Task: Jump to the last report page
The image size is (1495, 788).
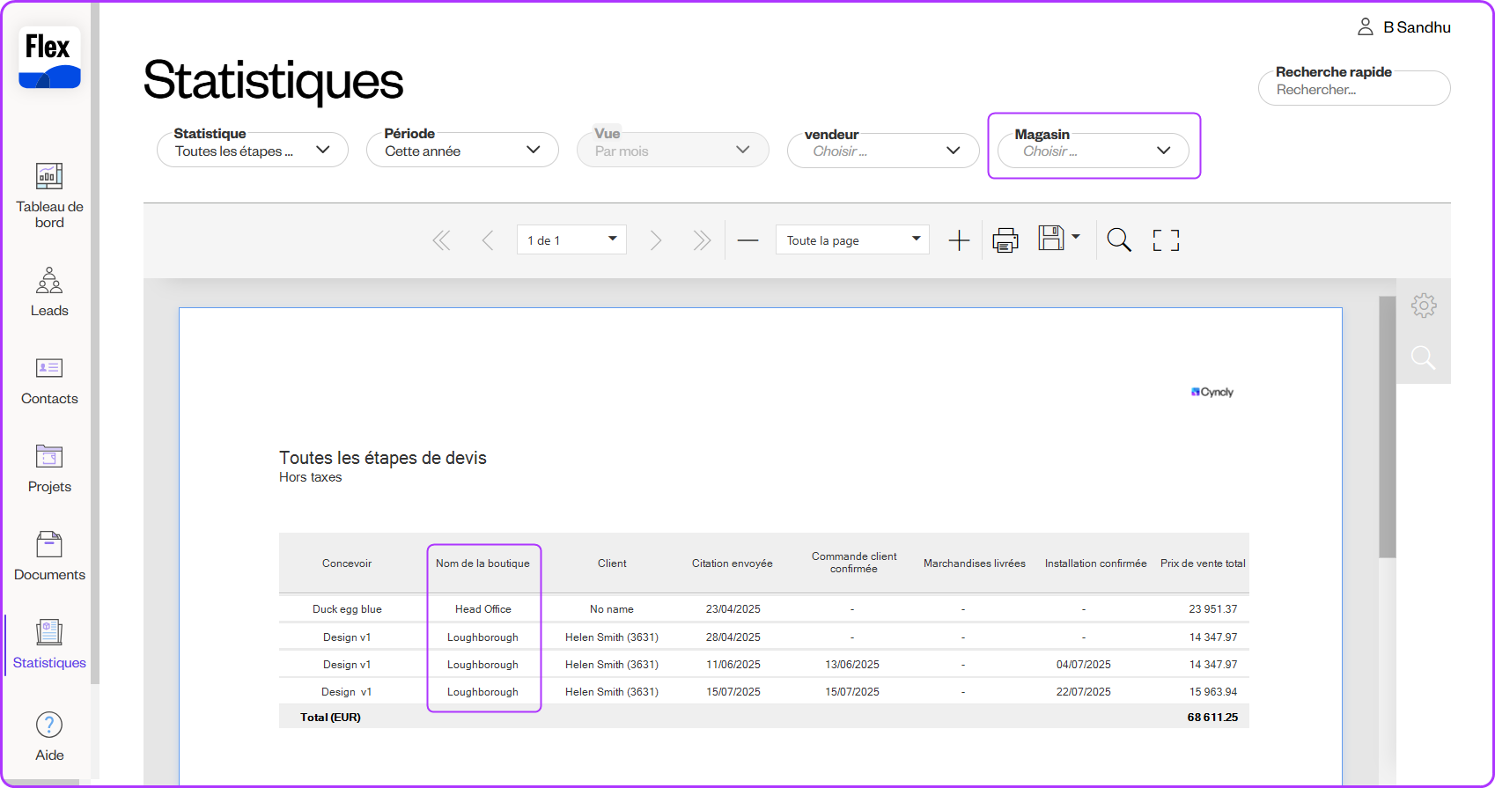Action: point(701,240)
